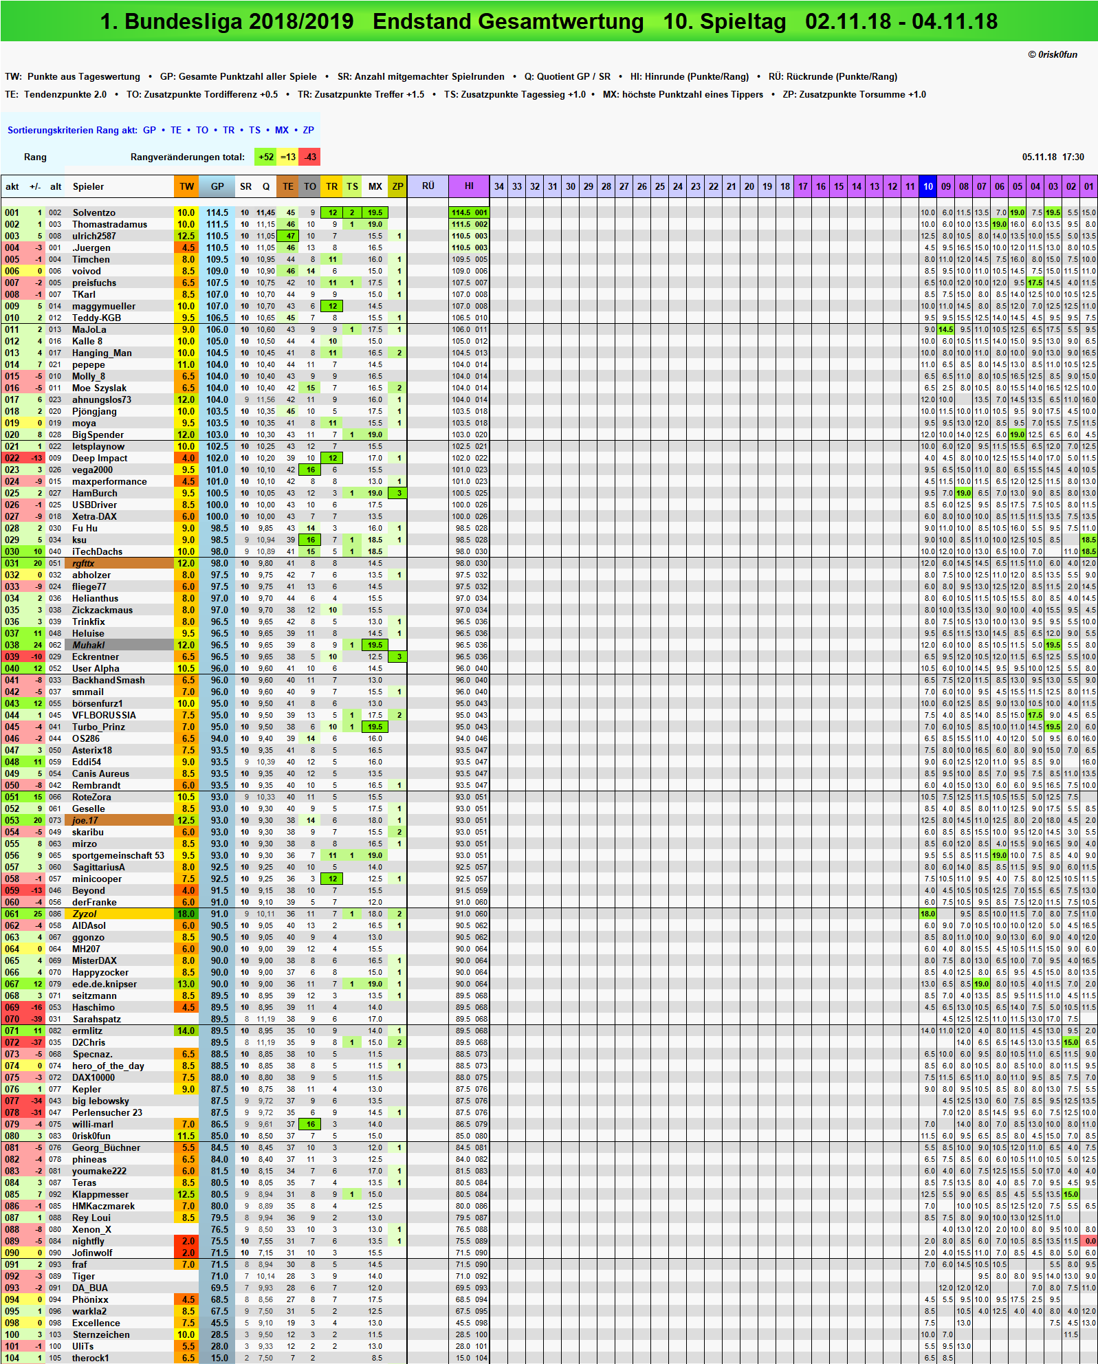Select player name Thomastradamus
Image resolution: width=1098 pixels, height=1364 pixels.
coord(110,225)
